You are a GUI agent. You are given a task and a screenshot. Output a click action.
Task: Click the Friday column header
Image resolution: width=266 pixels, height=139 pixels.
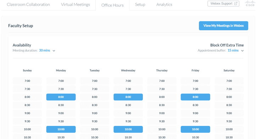tap(195, 70)
